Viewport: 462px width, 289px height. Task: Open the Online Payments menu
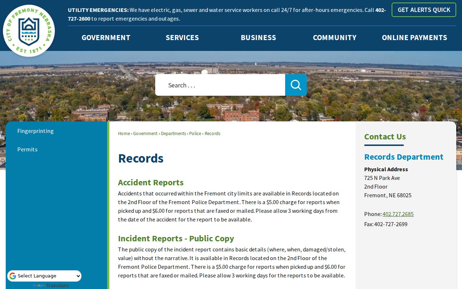tap(414, 38)
